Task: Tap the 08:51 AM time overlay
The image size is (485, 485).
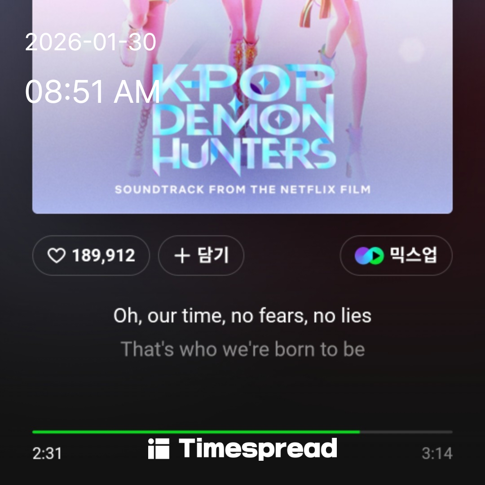Action: 93,92
